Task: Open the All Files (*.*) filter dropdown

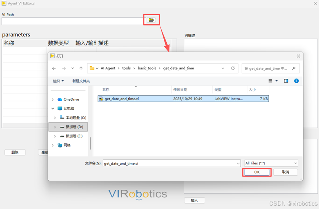Action: 271,163
